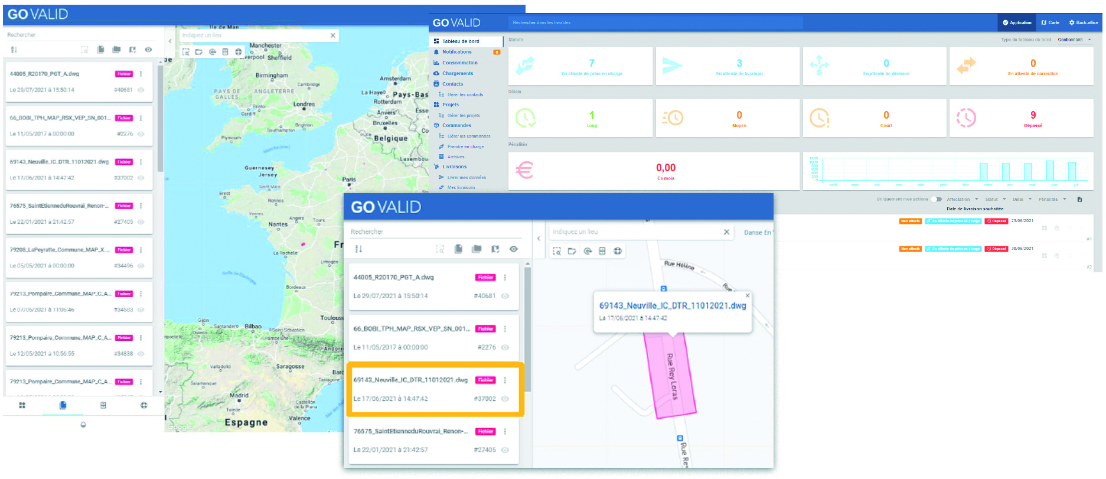Image resolution: width=1106 pixels, height=479 pixels.
Task: Click the dashed-box magnifier icon above back window file list
Action: (84, 50)
